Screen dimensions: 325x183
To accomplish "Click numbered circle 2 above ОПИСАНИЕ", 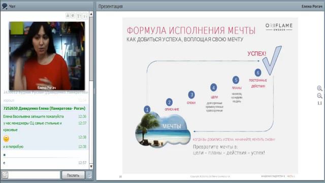I will [169, 102].
